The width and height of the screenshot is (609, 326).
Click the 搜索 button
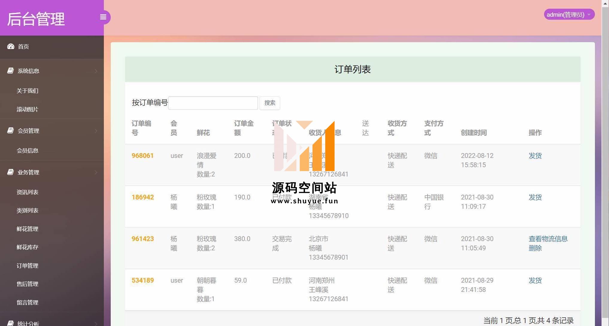[270, 103]
